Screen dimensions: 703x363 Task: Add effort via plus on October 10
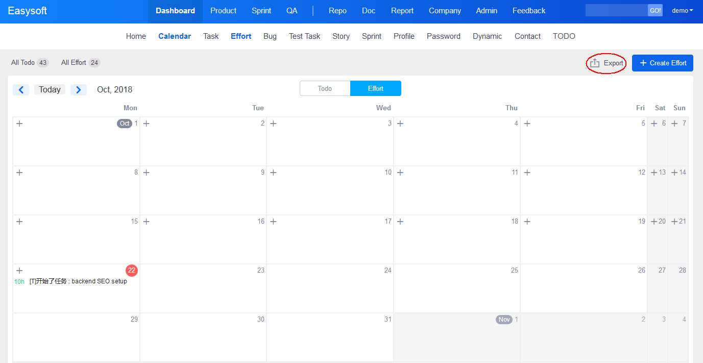[x=273, y=173]
